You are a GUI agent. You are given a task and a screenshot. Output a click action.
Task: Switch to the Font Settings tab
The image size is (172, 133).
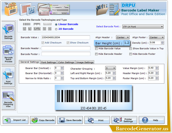pyautogui.click(x=49, y=62)
